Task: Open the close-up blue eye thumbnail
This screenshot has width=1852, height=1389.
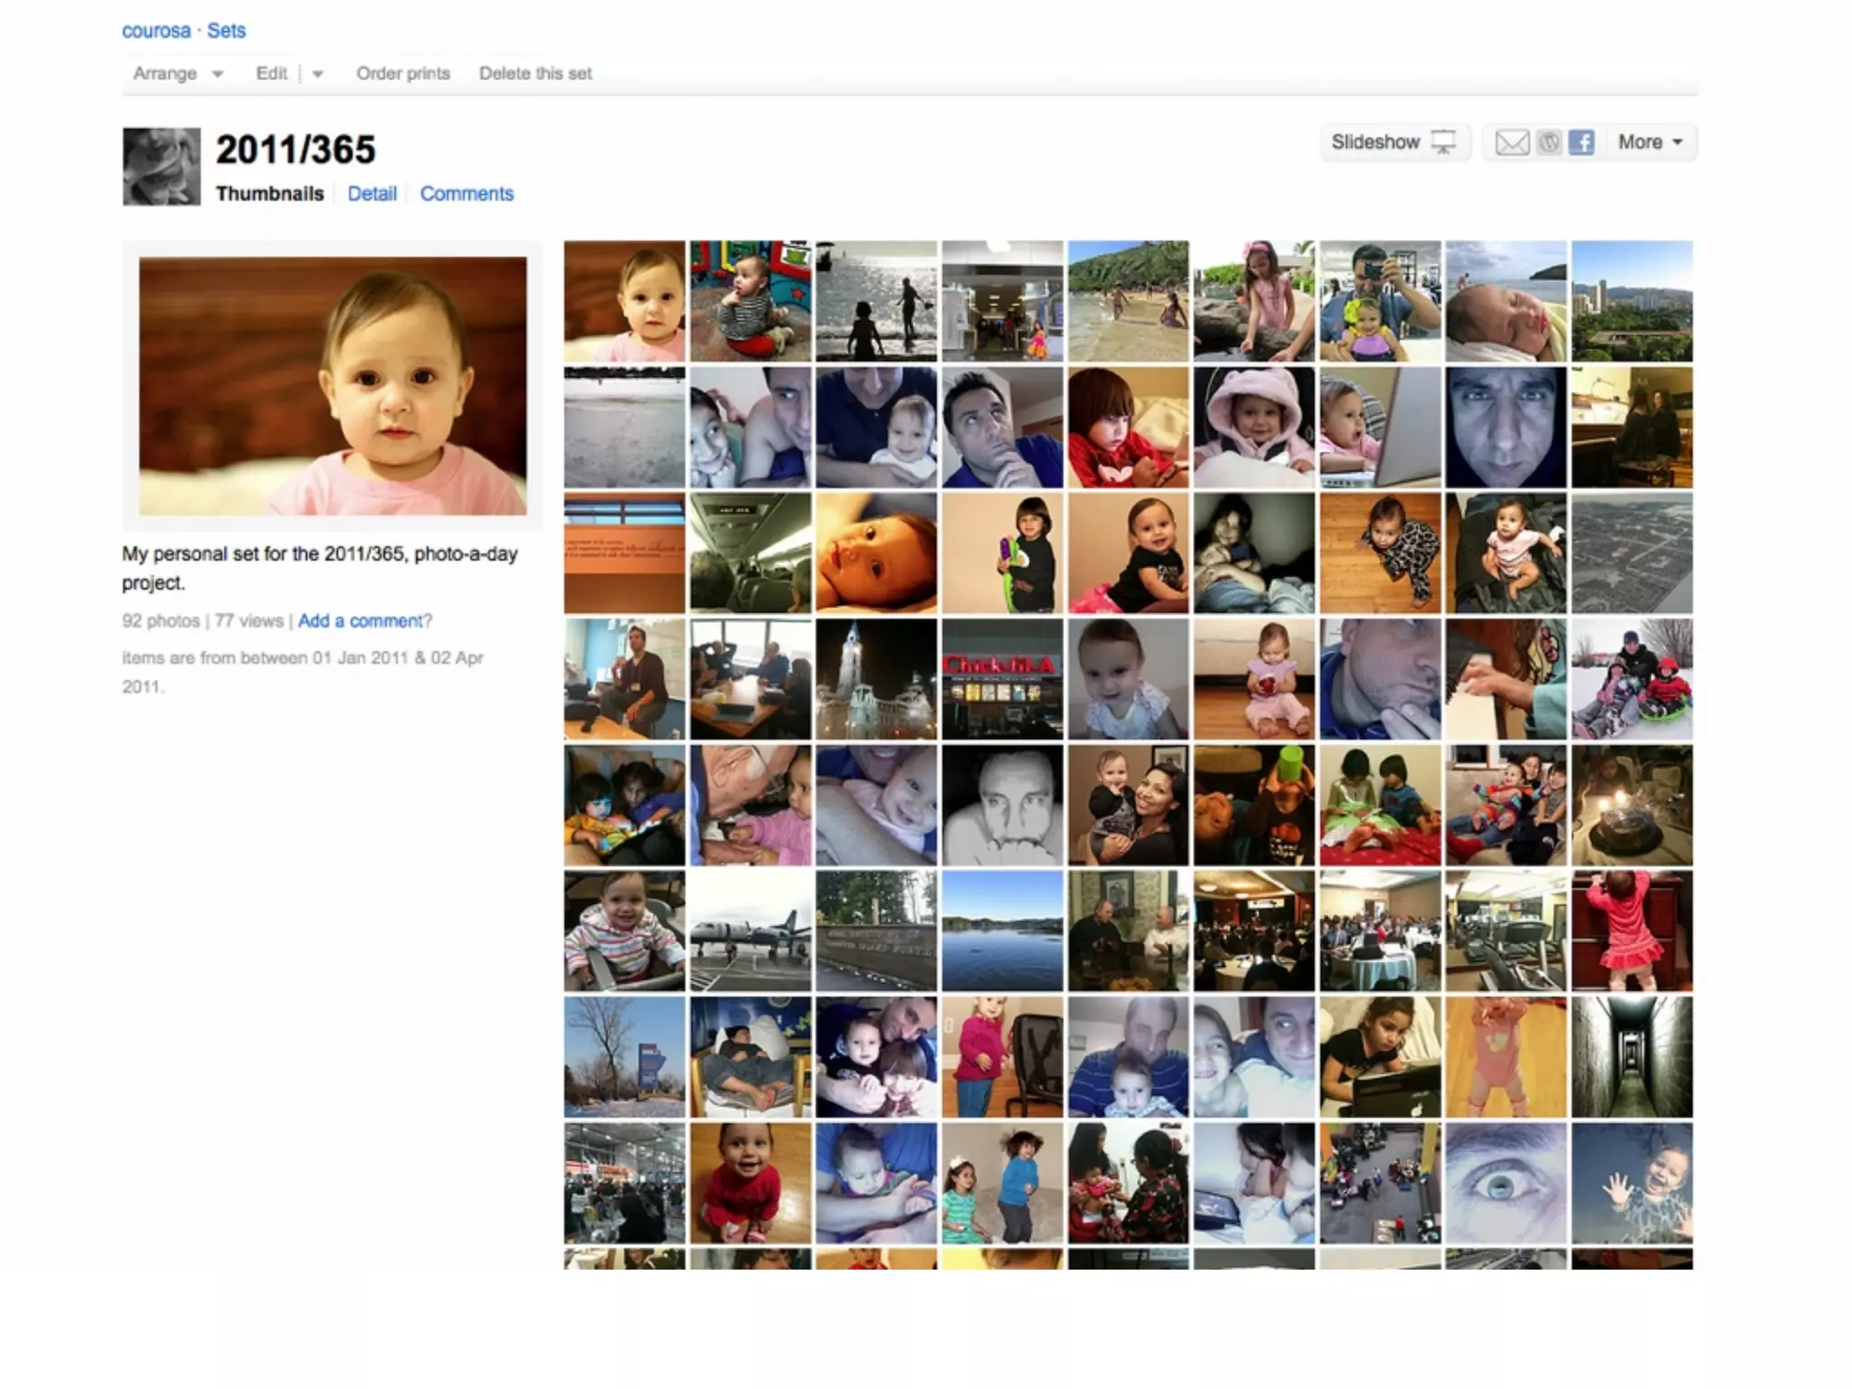Action: coord(1506,1184)
